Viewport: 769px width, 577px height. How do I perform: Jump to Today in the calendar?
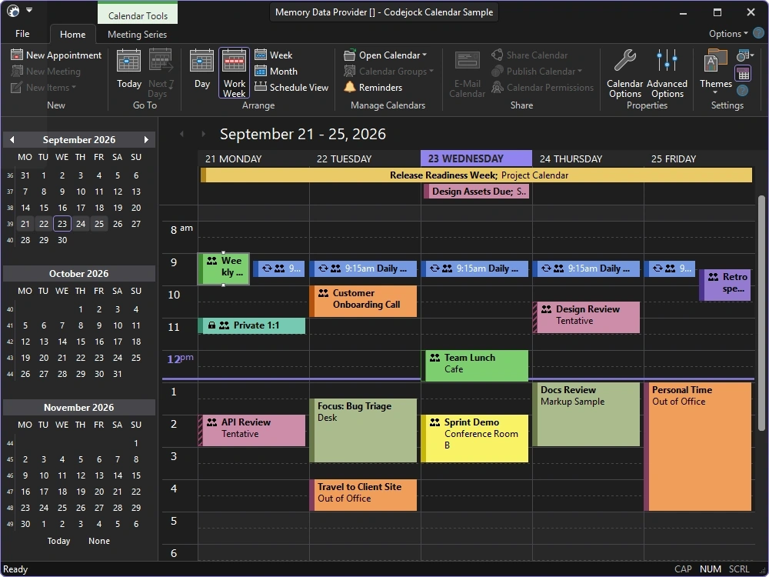click(x=129, y=70)
